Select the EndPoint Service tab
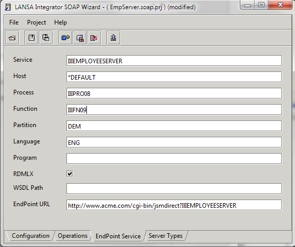The width and height of the screenshot is (295, 247). pyautogui.click(x=118, y=236)
